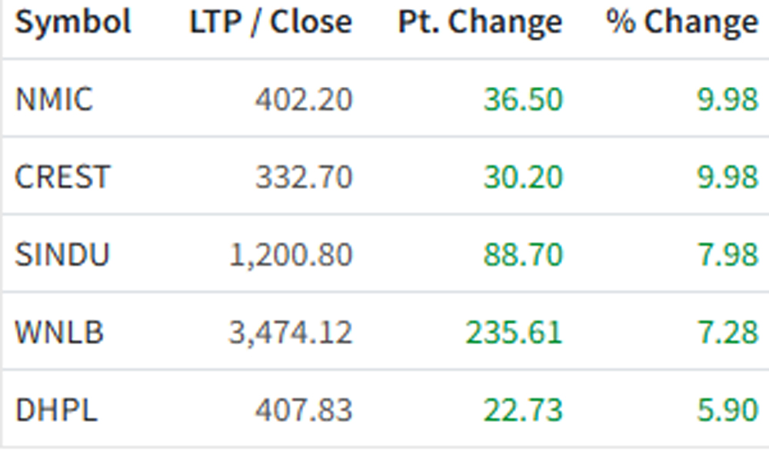Click SINDU point change 88.70

point(523,254)
